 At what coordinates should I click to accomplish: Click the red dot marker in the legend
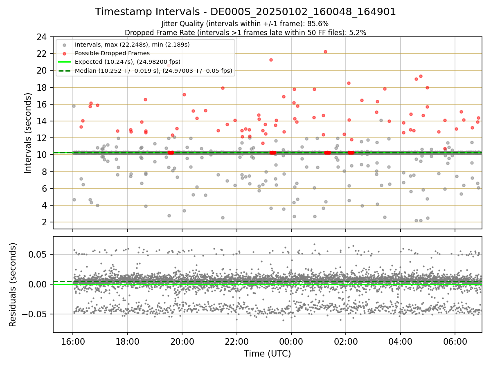click(x=64, y=53)
